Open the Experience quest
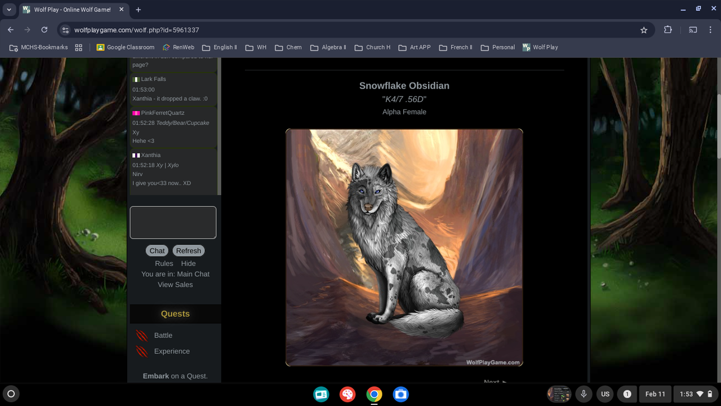Image resolution: width=721 pixels, height=406 pixels. [x=172, y=351]
